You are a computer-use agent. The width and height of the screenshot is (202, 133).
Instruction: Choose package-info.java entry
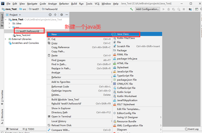pyautogui.click(x=137, y=59)
